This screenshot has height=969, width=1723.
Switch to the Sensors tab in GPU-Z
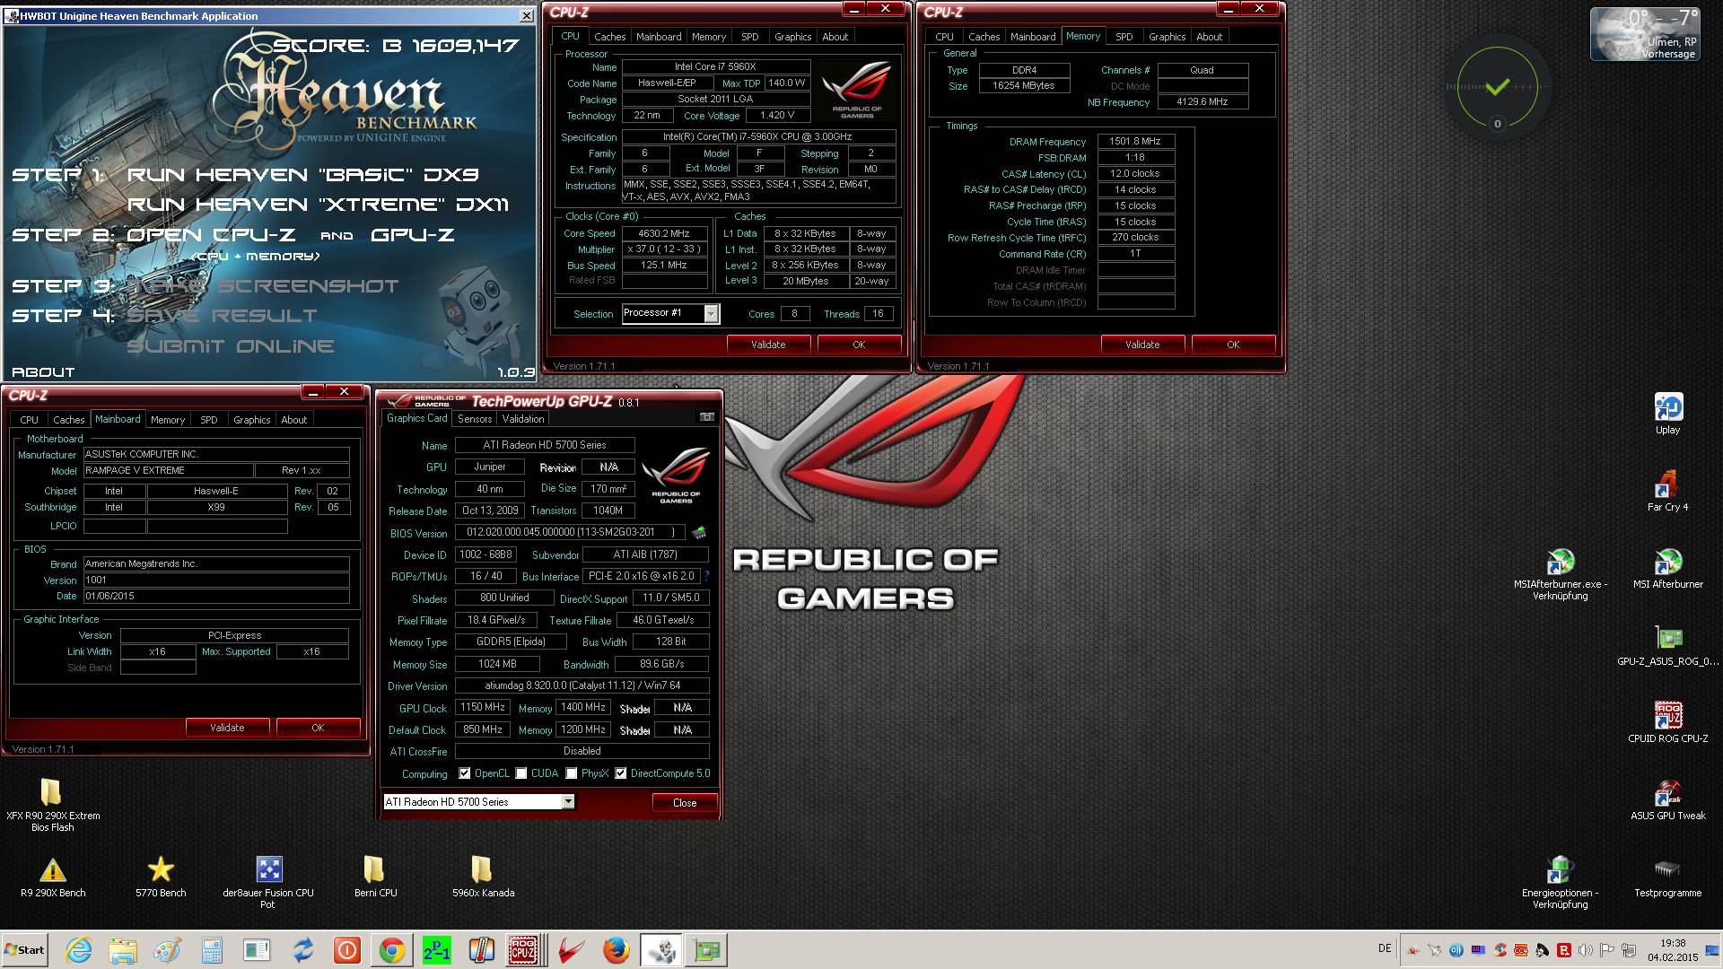474,419
